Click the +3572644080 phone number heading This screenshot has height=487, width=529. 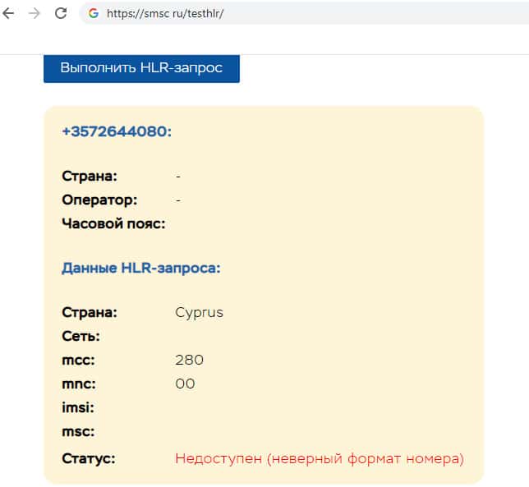pyautogui.click(x=117, y=131)
